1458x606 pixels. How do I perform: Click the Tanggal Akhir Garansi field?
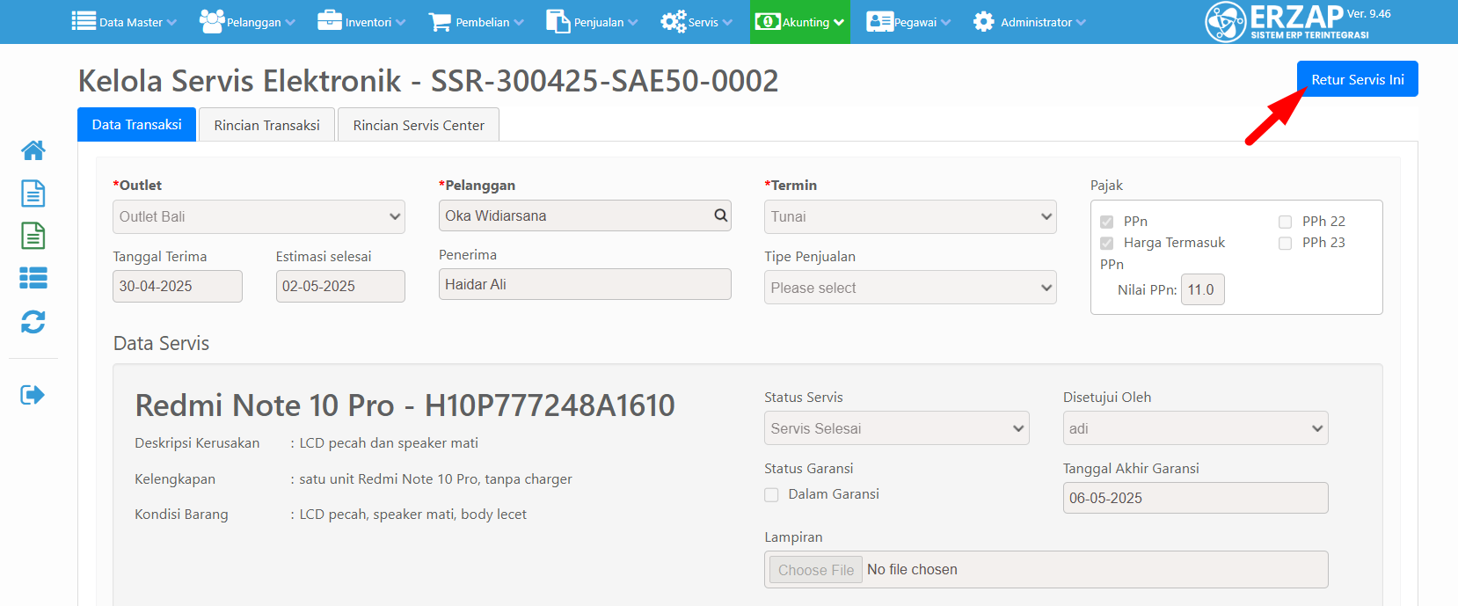point(1195,498)
